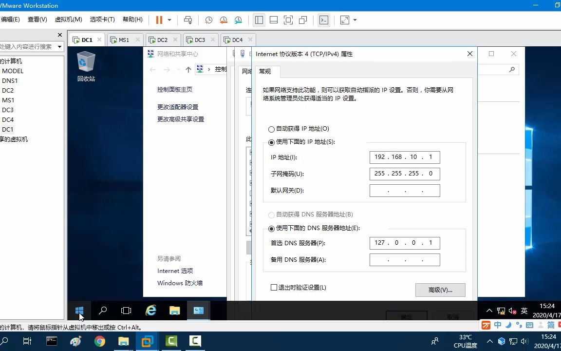Open Windows 防火墙 link
This screenshot has height=351, width=561.
point(180,283)
